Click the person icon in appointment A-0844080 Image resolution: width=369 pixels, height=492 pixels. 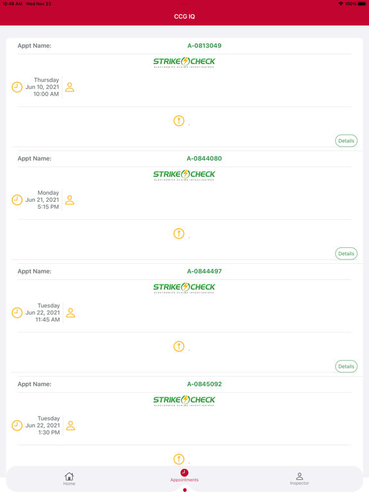click(70, 200)
